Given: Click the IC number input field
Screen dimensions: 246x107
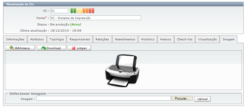Looking at the screenshot, I should [59, 11].
